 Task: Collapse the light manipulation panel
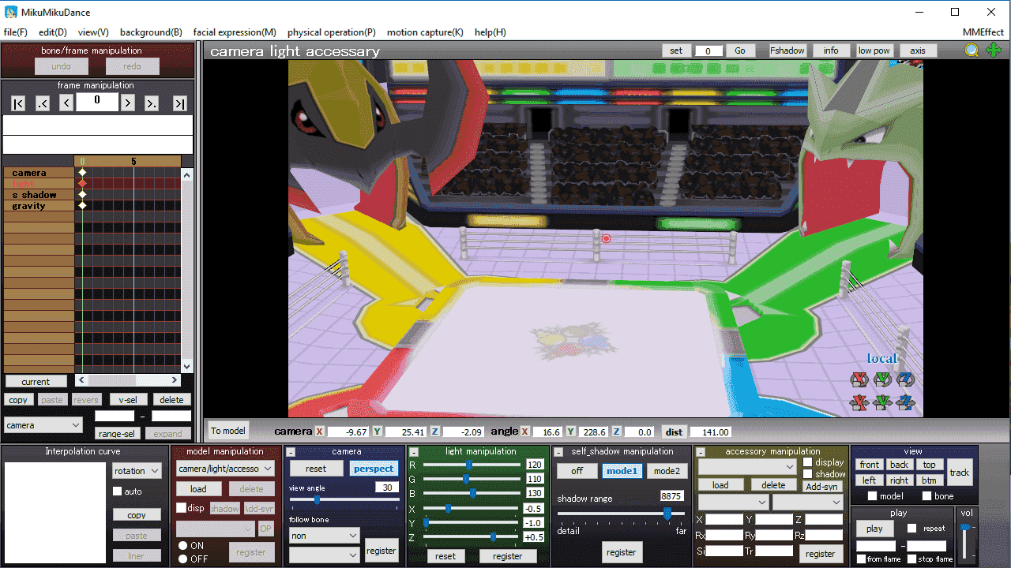click(414, 452)
